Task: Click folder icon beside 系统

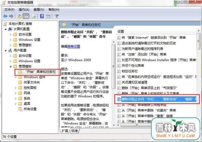Action: [20, 98]
